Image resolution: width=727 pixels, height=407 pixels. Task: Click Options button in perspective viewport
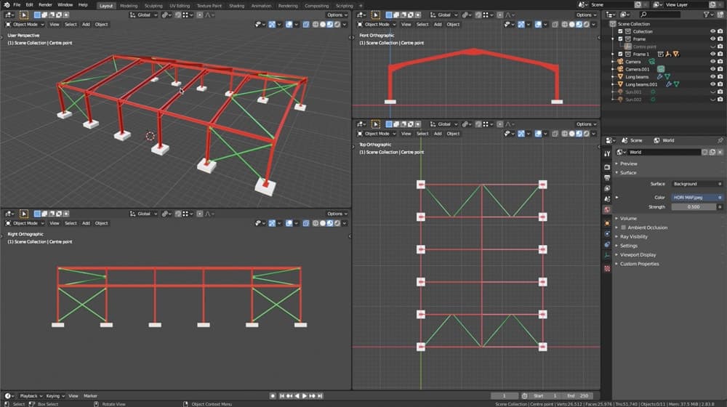click(336, 15)
